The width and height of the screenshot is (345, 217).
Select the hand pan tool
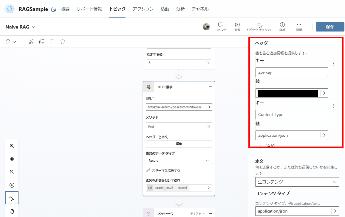[12, 211]
